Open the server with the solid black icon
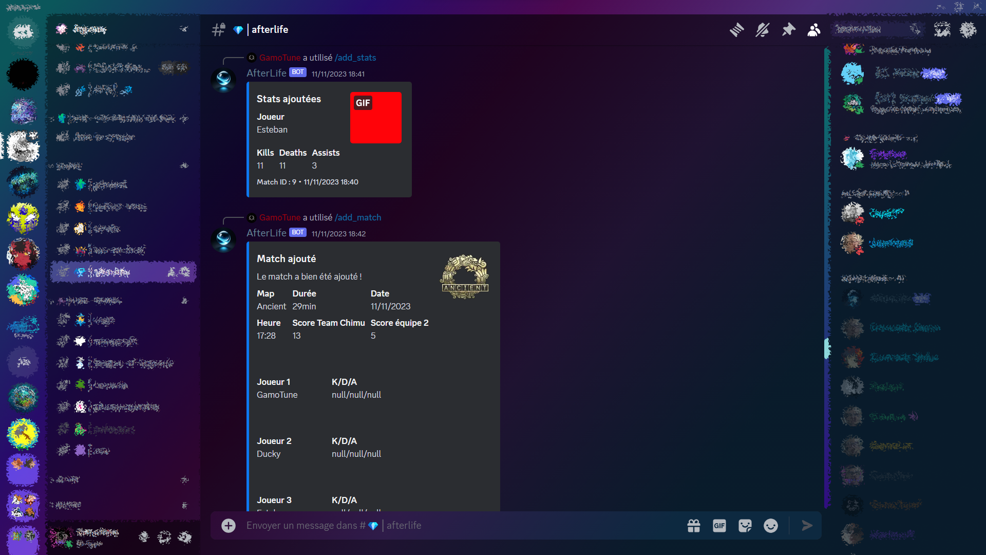This screenshot has width=986, height=555. tap(23, 74)
